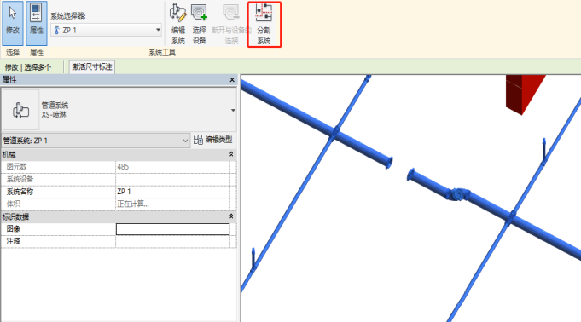Toggle the 属性 properties panel button
The image size is (581, 322).
37,23
